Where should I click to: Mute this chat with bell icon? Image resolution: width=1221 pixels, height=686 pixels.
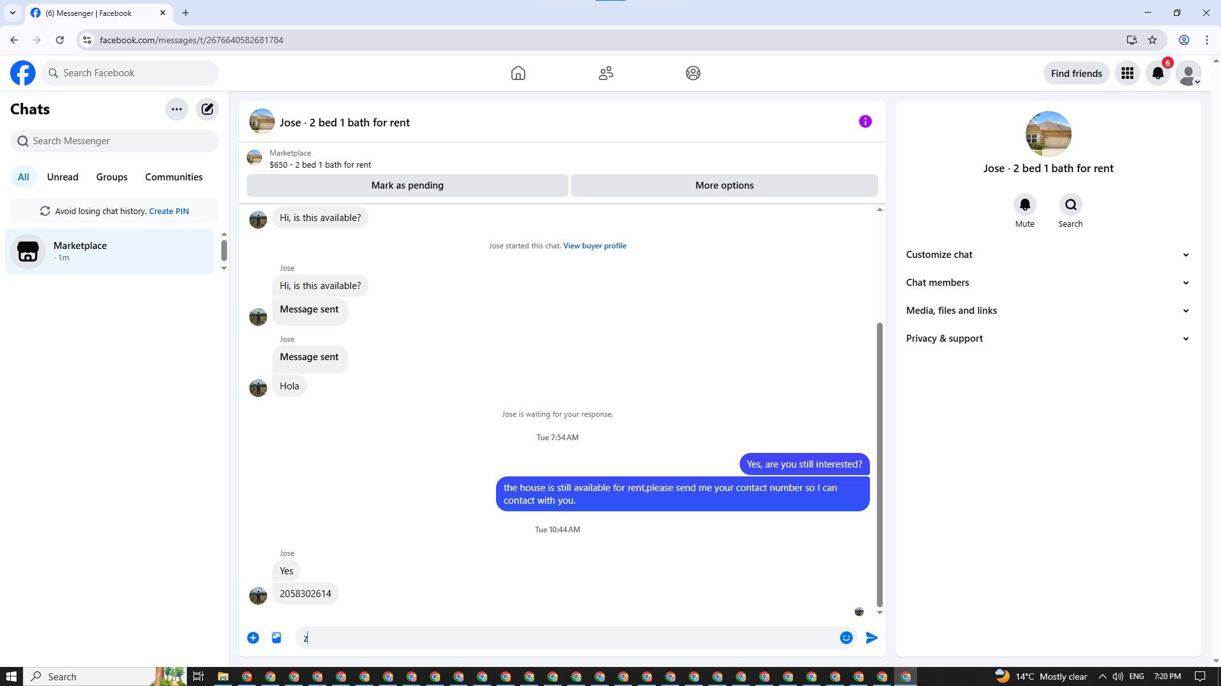[1024, 205]
